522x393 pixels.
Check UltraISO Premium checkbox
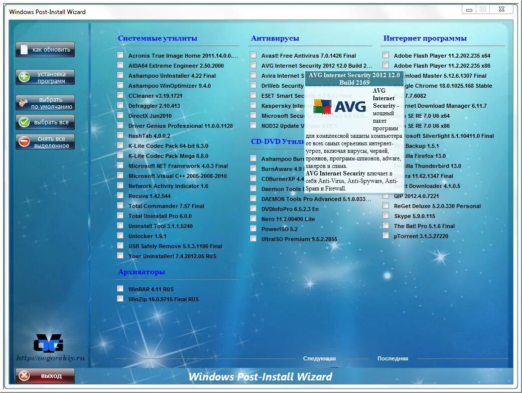[x=253, y=239]
